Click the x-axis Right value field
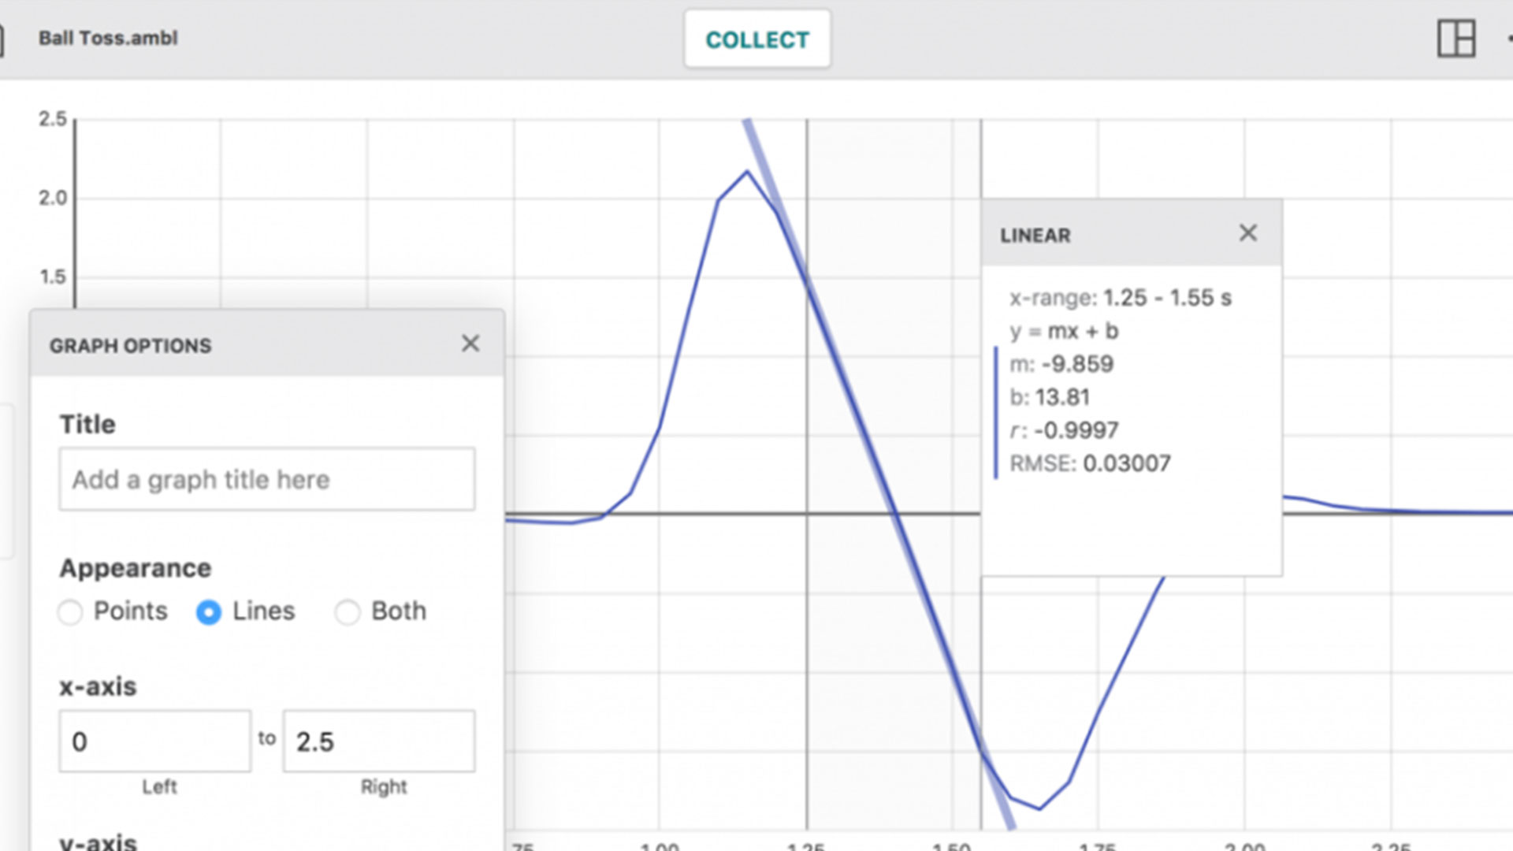 pyautogui.click(x=379, y=741)
